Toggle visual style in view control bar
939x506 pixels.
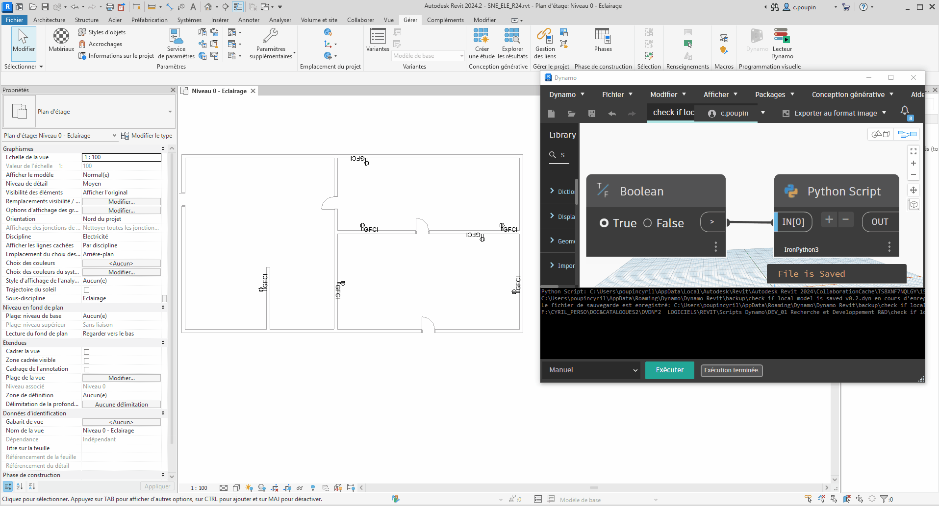click(236, 488)
